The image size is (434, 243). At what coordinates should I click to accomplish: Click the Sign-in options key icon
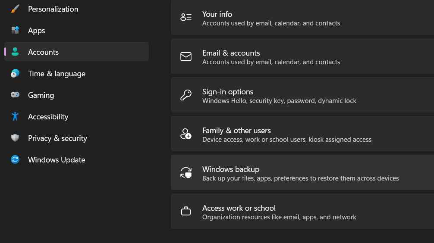(186, 95)
